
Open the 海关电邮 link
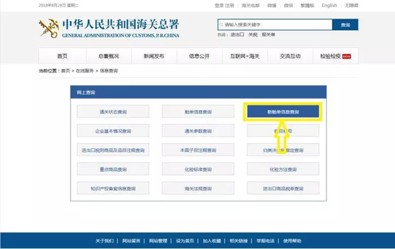click(251, 5)
